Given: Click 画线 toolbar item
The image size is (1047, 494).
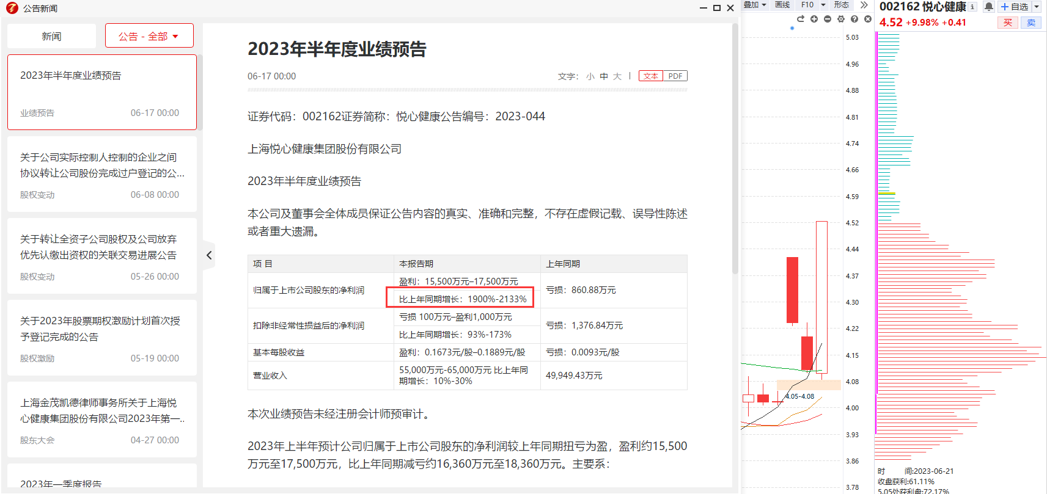Looking at the screenshot, I should tap(782, 5).
